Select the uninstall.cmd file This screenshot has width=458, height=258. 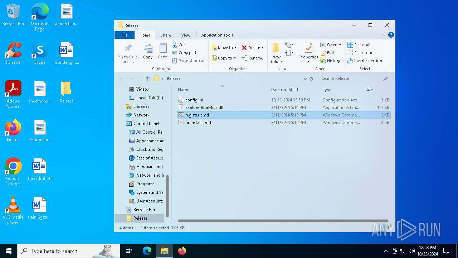(x=283, y=123)
